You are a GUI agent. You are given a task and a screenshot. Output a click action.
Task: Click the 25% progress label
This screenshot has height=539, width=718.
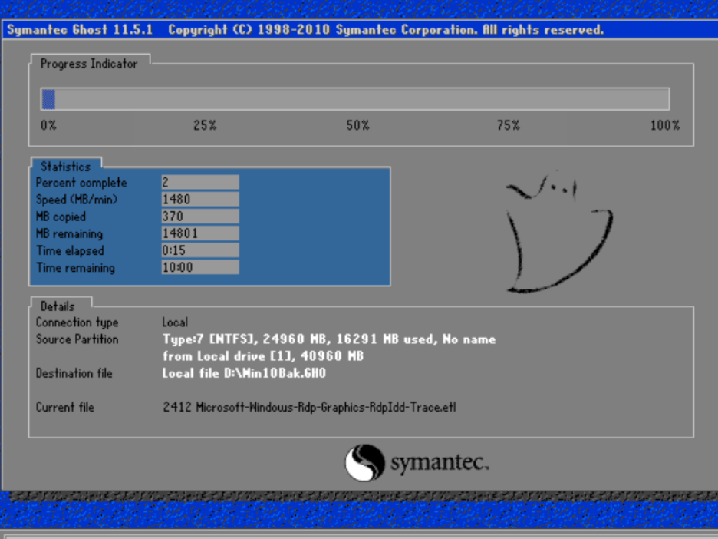[205, 126]
